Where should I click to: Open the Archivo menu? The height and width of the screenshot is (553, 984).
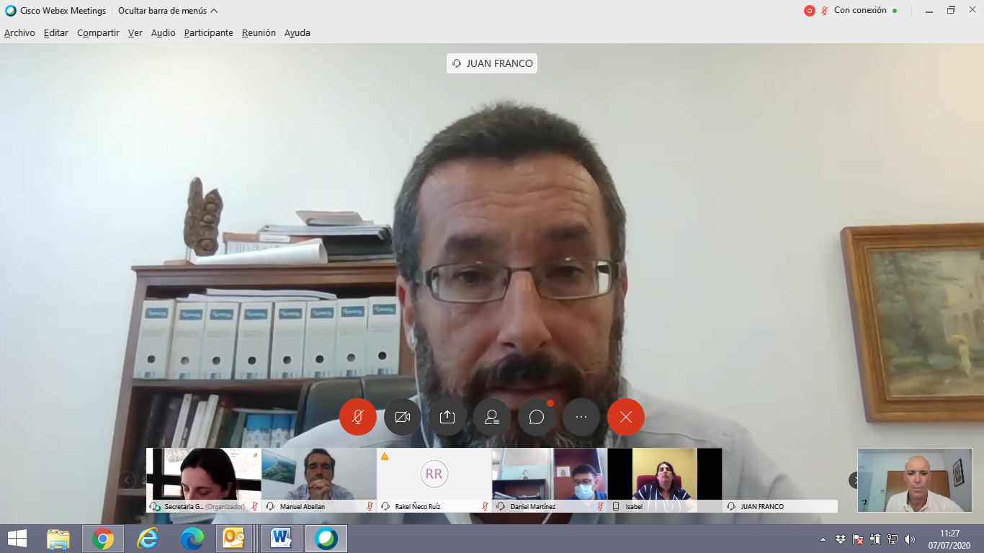coord(19,33)
